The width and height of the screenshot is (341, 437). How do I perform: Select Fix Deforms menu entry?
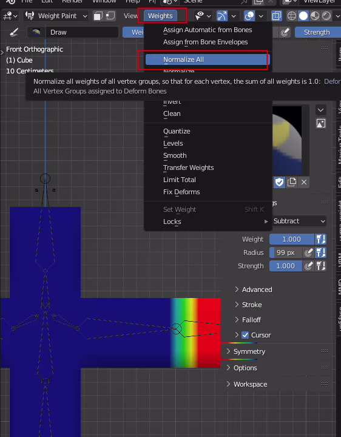click(208, 192)
